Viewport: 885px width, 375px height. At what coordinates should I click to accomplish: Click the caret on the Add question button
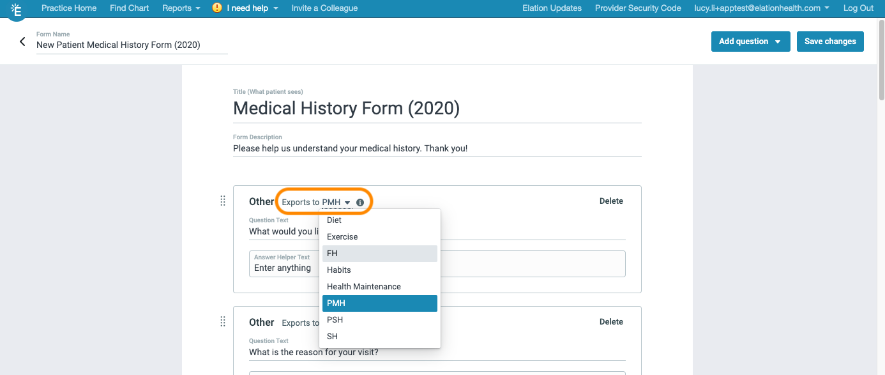tap(777, 41)
